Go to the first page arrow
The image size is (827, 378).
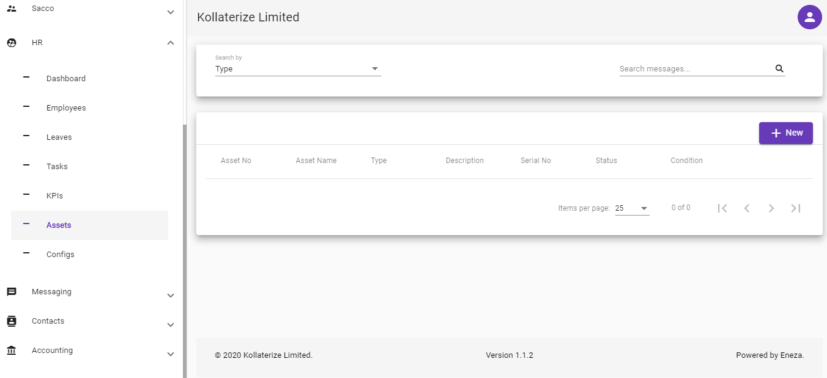(722, 208)
